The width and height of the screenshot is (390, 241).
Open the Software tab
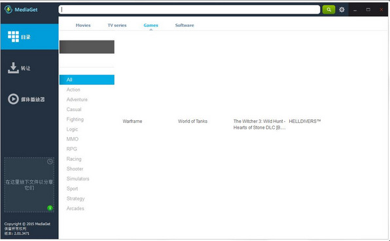tap(185, 25)
